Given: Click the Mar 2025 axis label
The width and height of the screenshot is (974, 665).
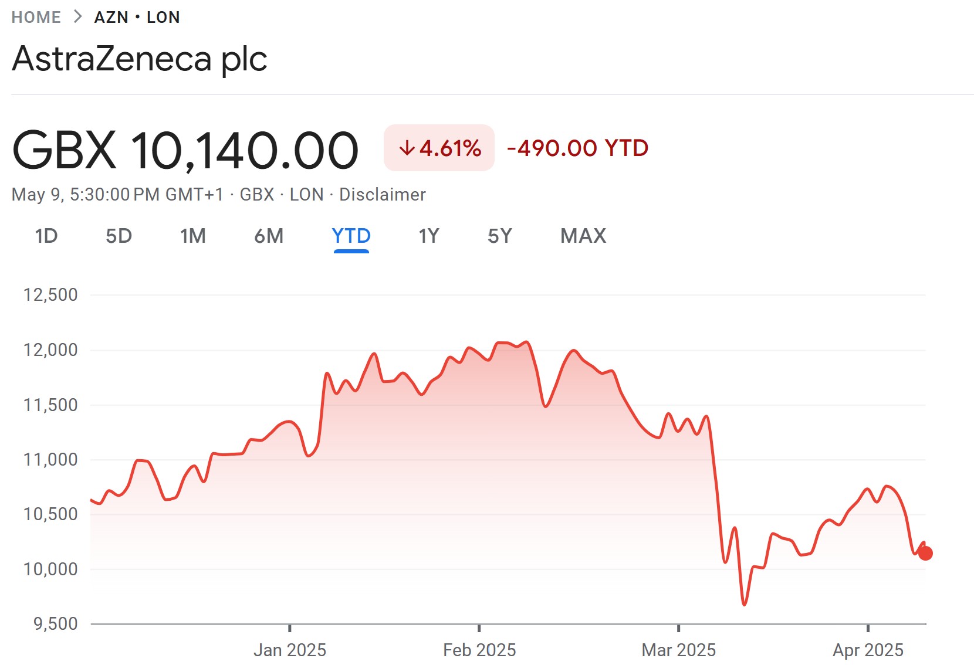Looking at the screenshot, I should coord(679,650).
